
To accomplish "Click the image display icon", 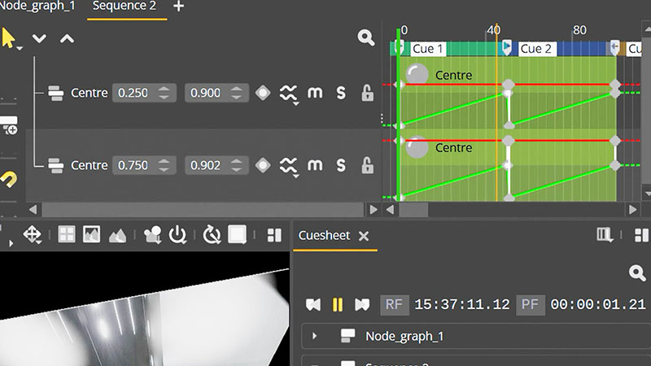I will click(91, 234).
